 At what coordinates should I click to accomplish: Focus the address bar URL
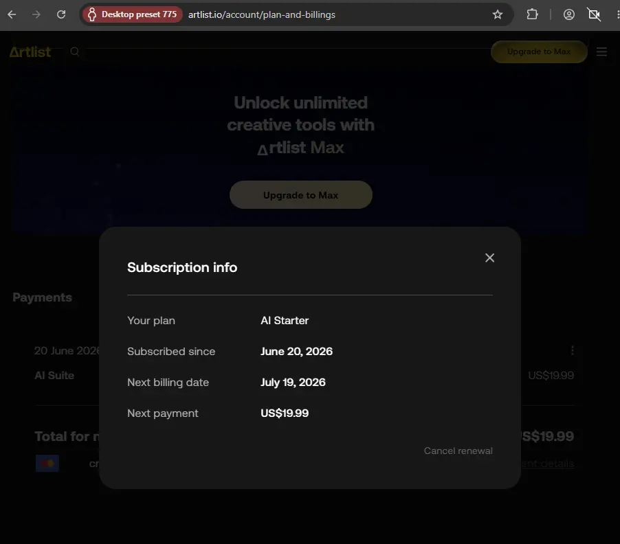coord(262,14)
